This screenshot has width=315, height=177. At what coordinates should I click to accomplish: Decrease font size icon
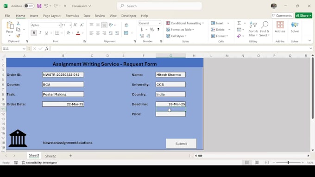(x=82, y=25)
